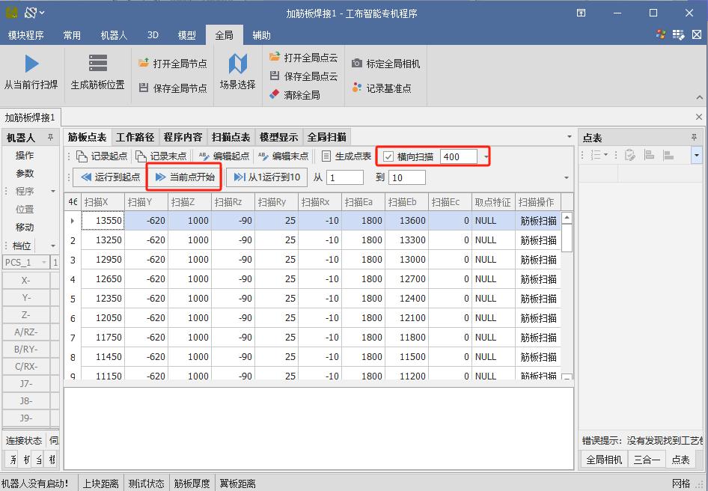The width and height of the screenshot is (708, 491).
Task: Open 场景选择 scene selection icon
Action: 237,64
